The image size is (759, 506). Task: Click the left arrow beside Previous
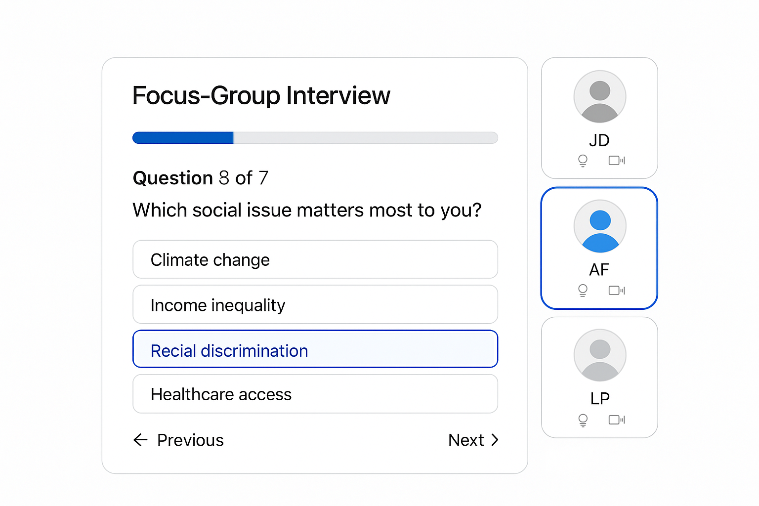[140, 440]
